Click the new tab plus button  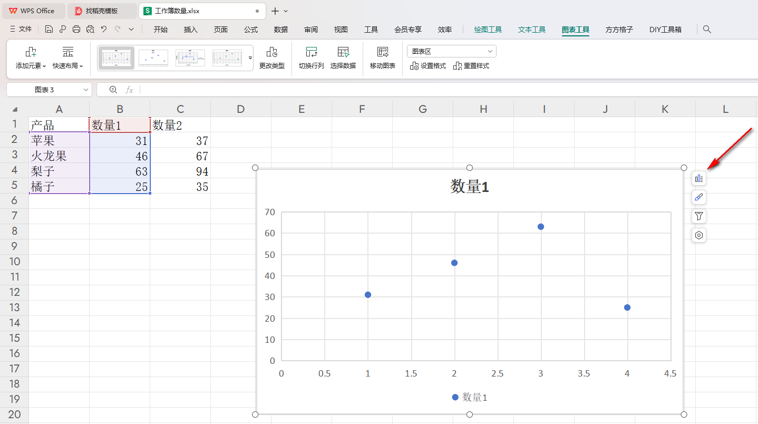click(275, 11)
